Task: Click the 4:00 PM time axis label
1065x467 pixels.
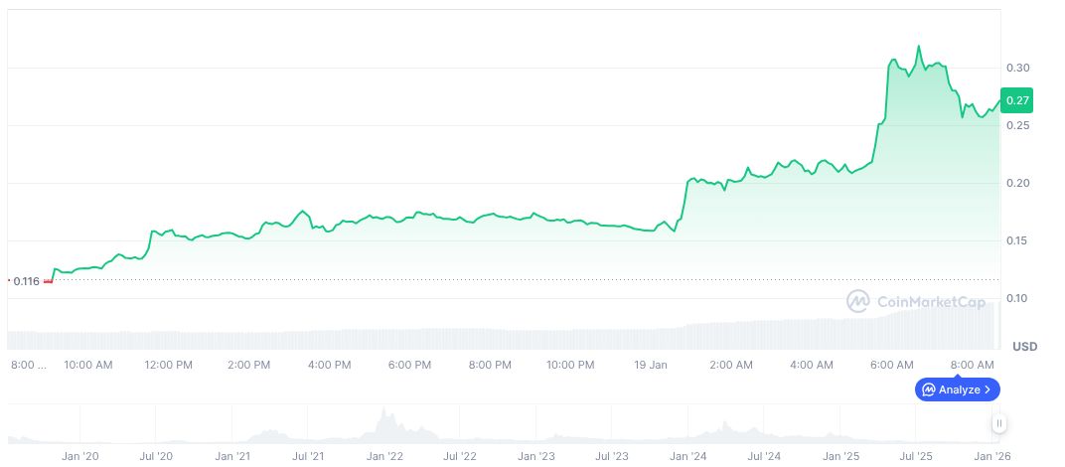Action: coord(329,365)
